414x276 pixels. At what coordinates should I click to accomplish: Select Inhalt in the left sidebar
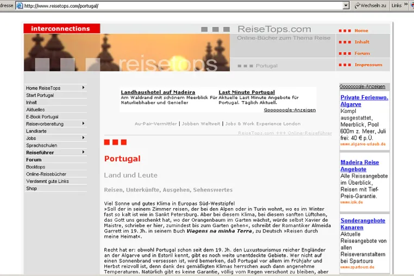click(x=32, y=103)
